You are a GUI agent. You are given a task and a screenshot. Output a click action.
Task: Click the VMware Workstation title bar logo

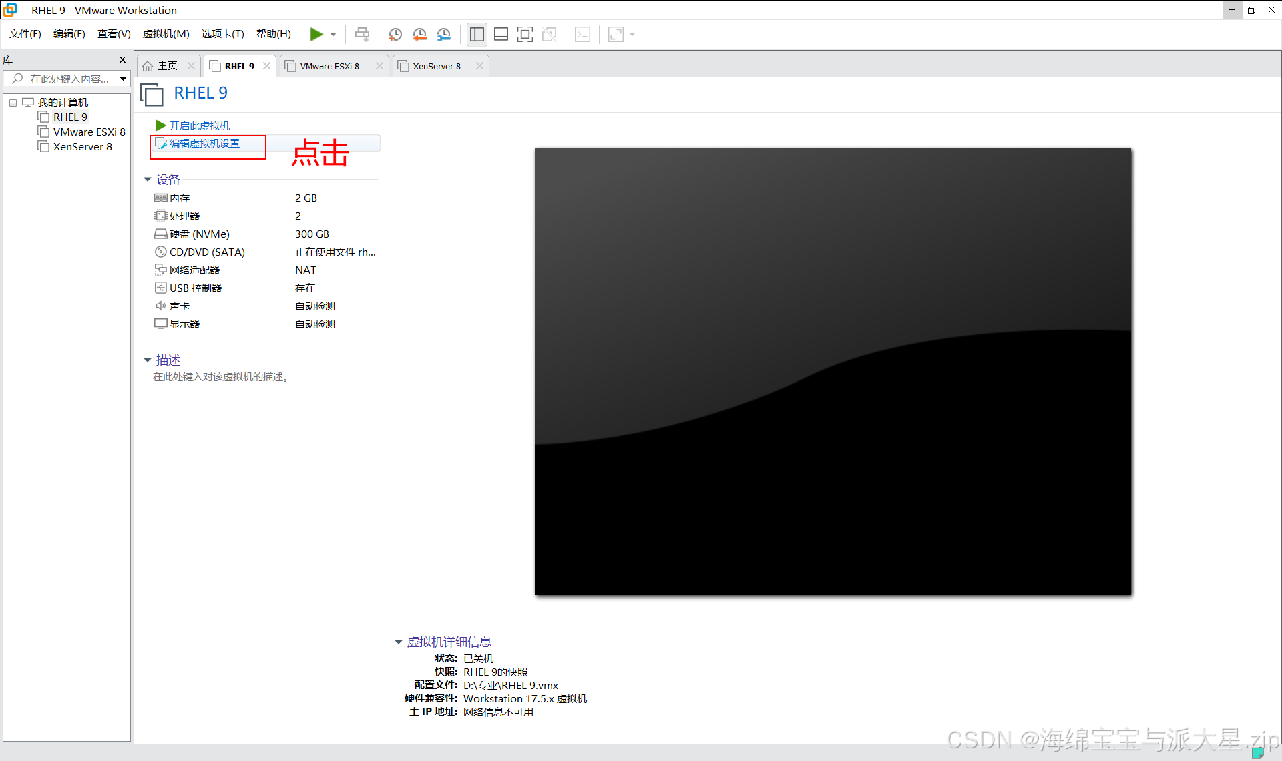(10, 10)
